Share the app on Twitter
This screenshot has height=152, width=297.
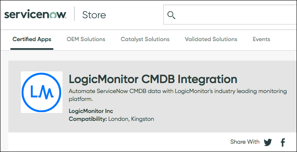pyautogui.click(x=268, y=142)
